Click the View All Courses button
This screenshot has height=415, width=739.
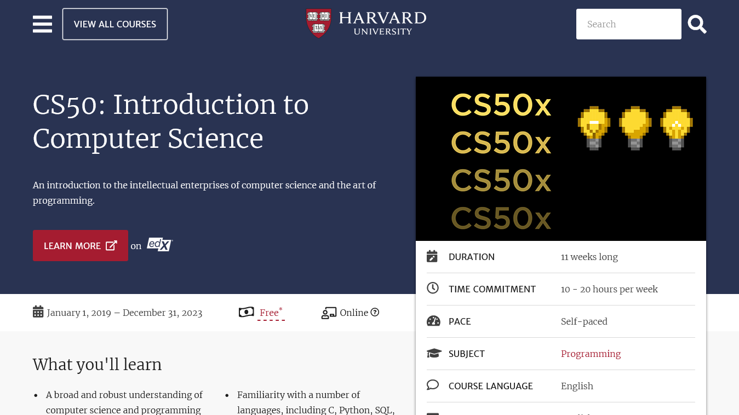click(x=115, y=24)
